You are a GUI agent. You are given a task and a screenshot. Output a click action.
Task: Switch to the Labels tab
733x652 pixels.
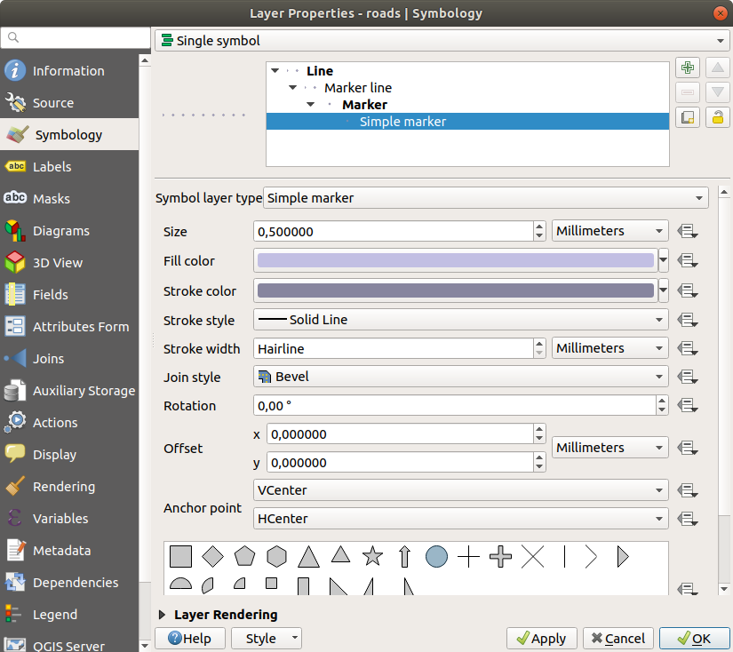(x=52, y=167)
